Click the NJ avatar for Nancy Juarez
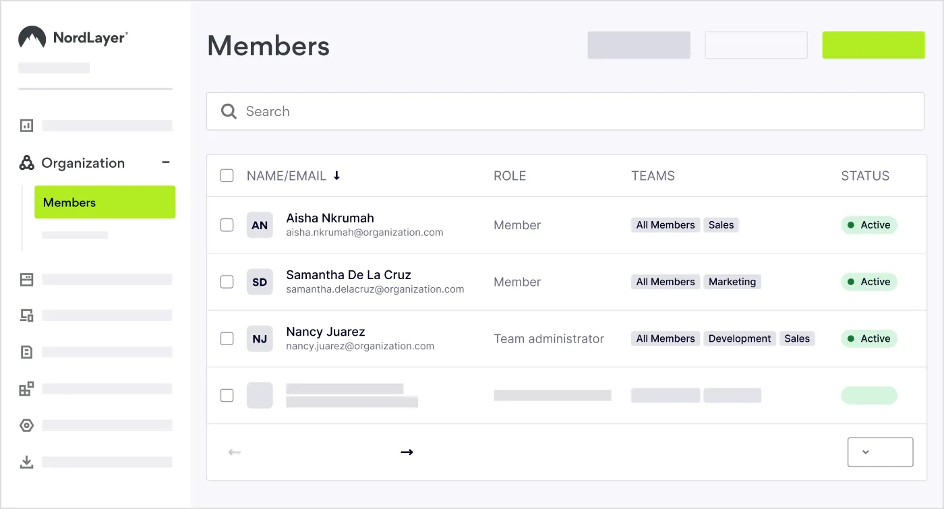Image resolution: width=944 pixels, height=509 pixels. pyautogui.click(x=260, y=338)
